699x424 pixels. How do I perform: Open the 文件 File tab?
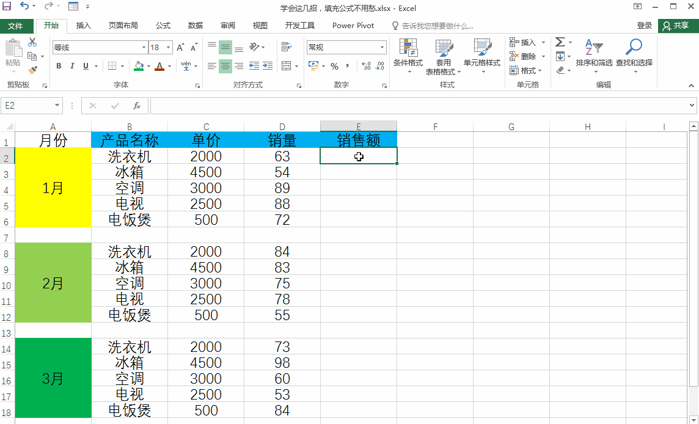(16, 26)
